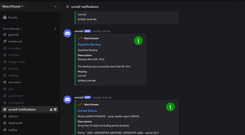
Task: Open the plex channel
Action: click(30, 89)
